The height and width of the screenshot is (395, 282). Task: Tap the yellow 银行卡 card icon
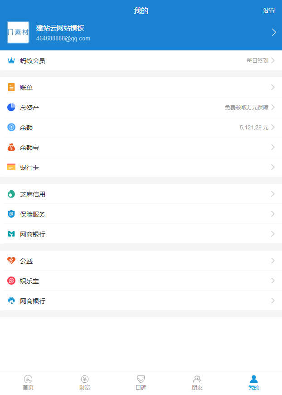point(11,168)
